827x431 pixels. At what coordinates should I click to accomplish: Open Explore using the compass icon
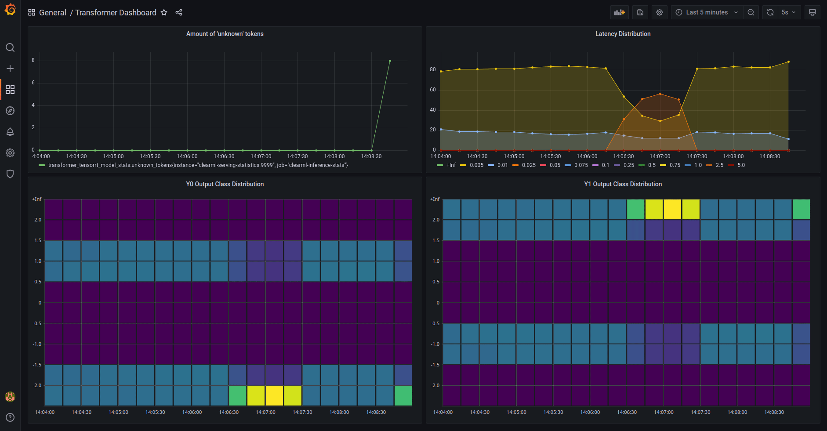10,111
